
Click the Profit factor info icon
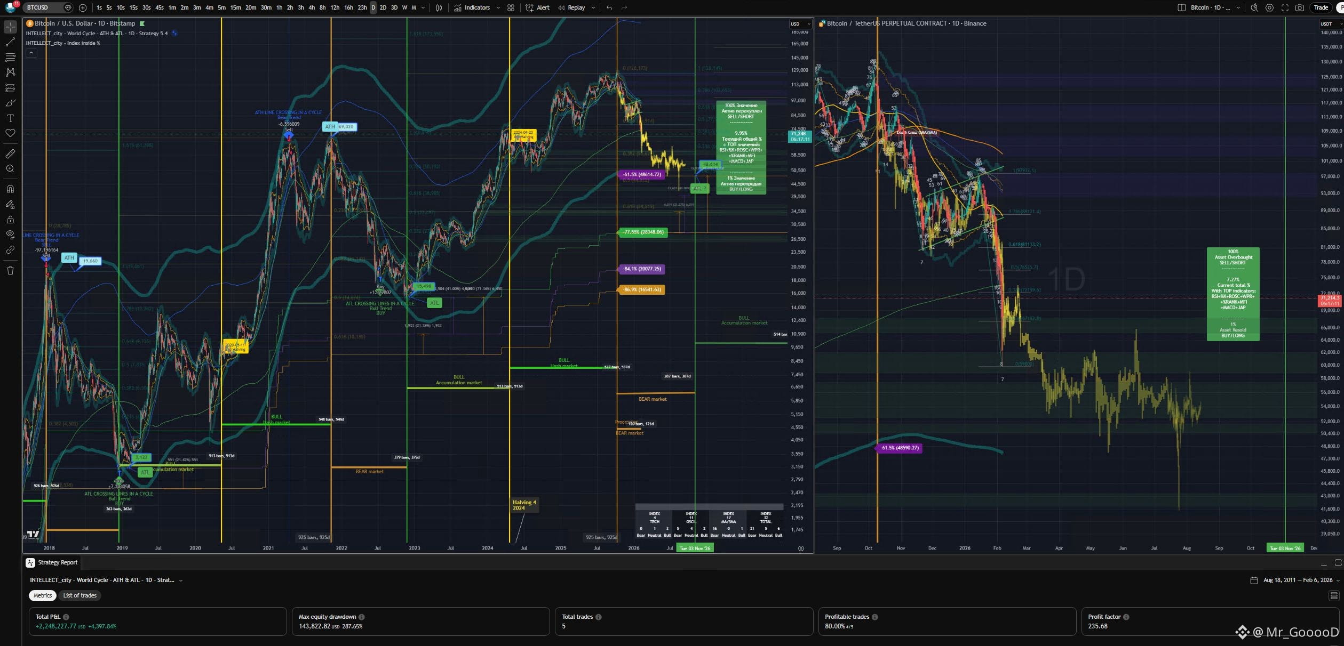coord(1126,617)
